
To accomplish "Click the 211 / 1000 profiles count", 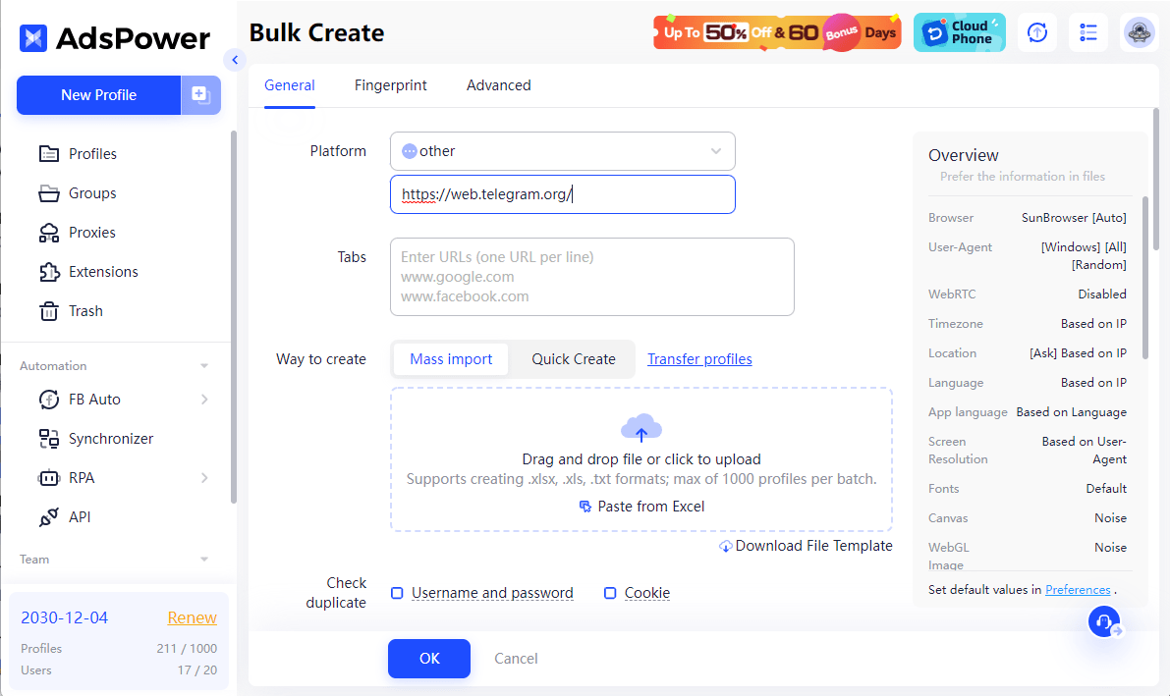I will click(x=187, y=648).
